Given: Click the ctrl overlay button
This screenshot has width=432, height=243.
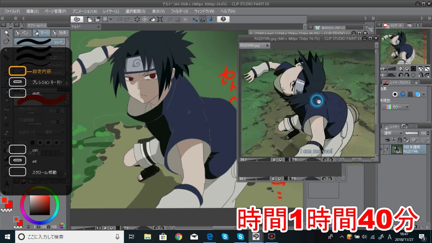Looking at the screenshot, I should [17, 150].
